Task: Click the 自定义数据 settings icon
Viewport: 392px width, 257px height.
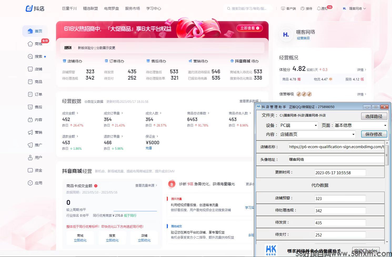Action: coord(86,101)
